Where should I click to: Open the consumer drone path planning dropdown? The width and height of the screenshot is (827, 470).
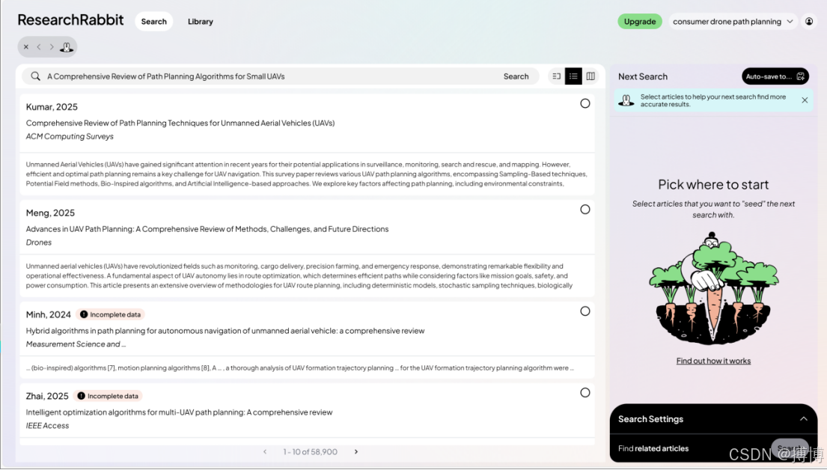[x=733, y=22]
